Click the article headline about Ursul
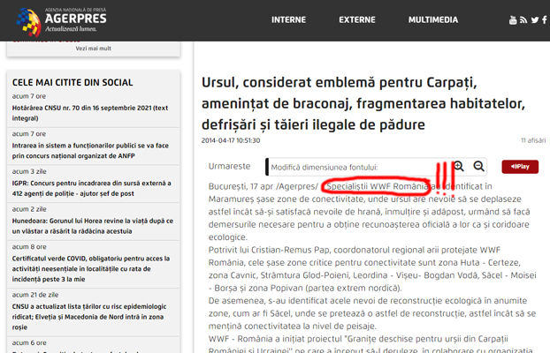This screenshot has height=353, width=550. 363,103
